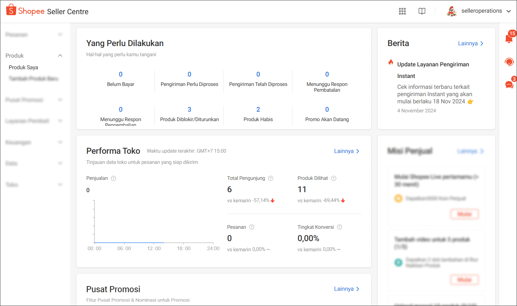Open the chat bubble icon with 3 badge
This screenshot has height=306, width=517.
(509, 85)
